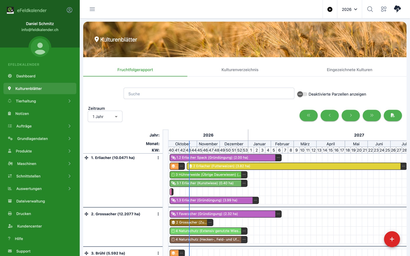The width and height of the screenshot is (410, 256).
Task: Expand the Tierhaltung sidebar menu
Action: pos(40,101)
